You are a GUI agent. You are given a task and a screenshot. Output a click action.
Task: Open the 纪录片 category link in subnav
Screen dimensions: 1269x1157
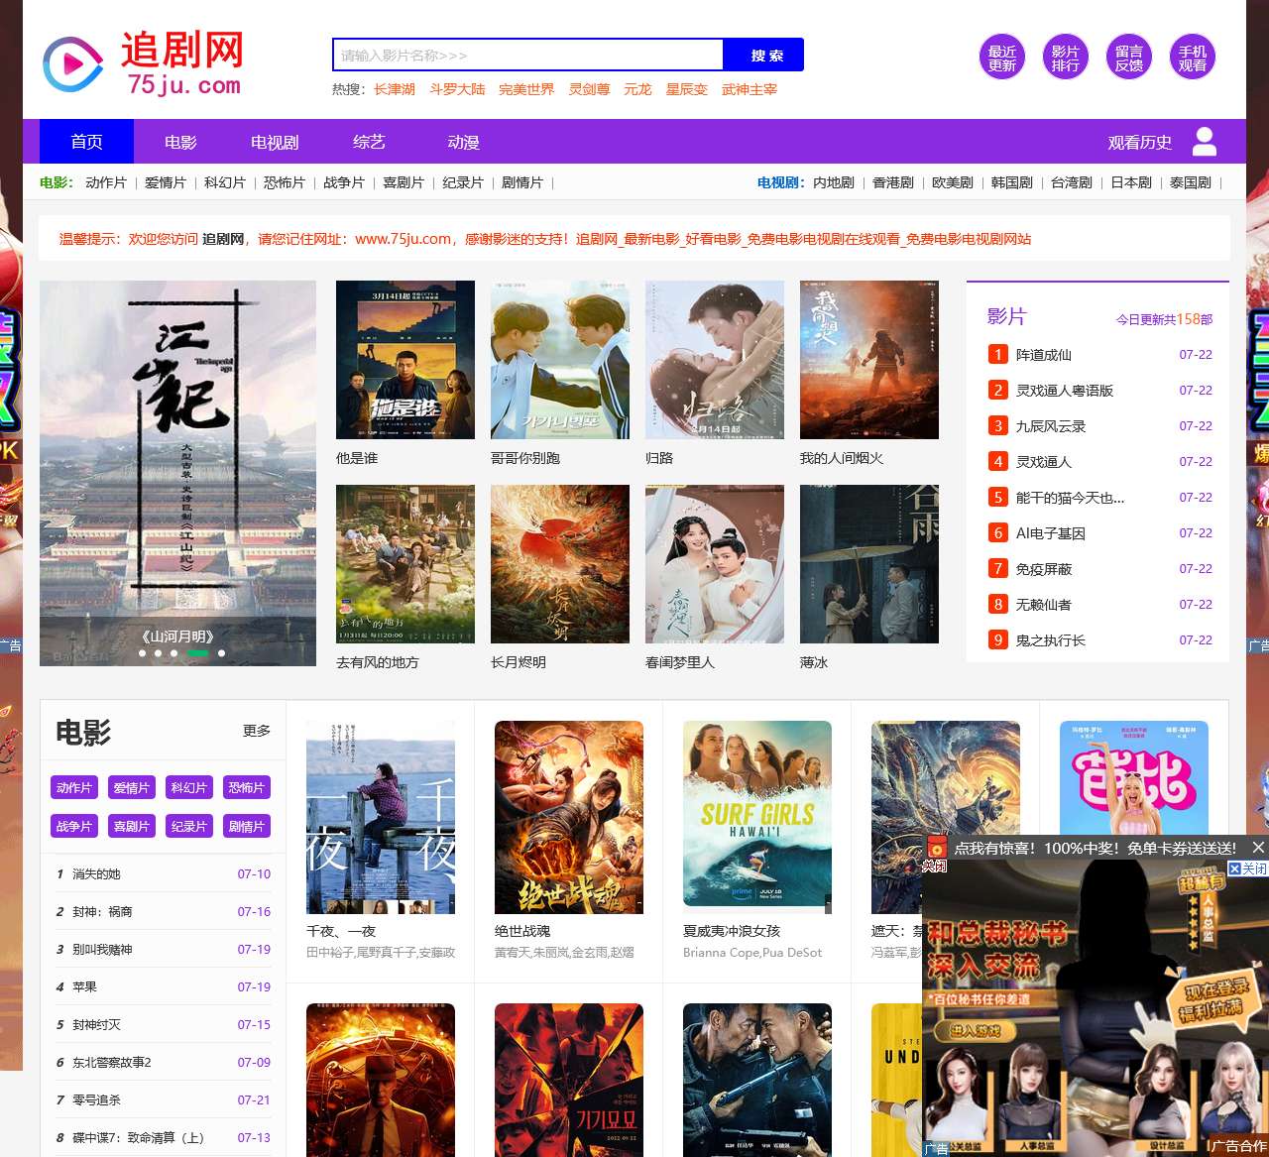[463, 182]
